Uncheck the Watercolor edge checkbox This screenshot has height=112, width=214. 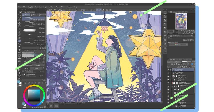(x=25, y=74)
